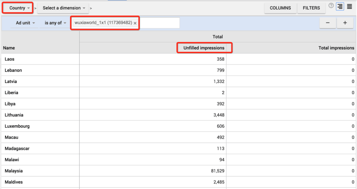
Task: Click the 799 value for Lebanon
Action: point(221,70)
